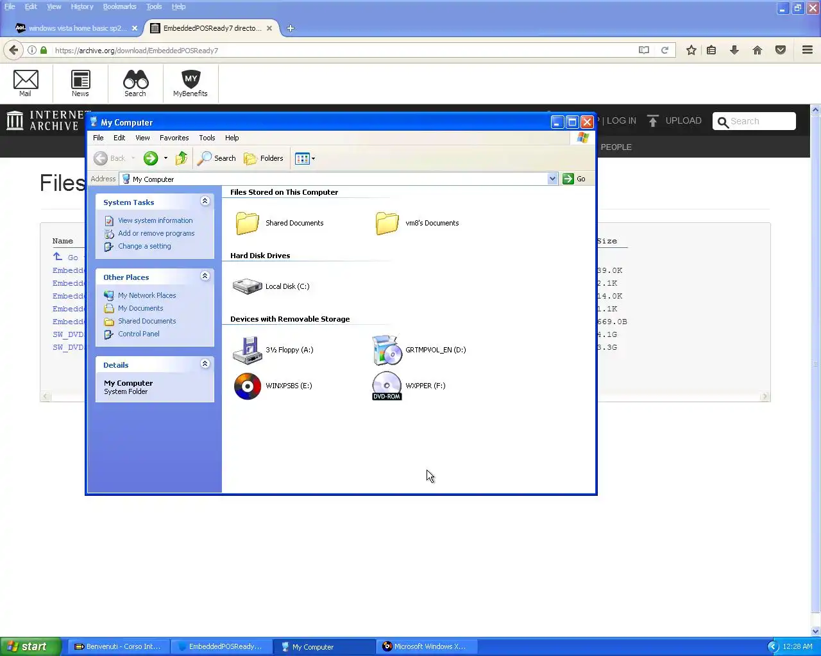
Task: Click UPLOAD on Internet Archive page
Action: pyautogui.click(x=675, y=120)
